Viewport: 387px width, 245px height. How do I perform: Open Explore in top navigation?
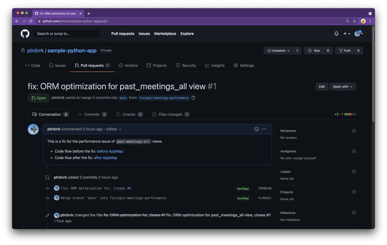click(x=187, y=34)
